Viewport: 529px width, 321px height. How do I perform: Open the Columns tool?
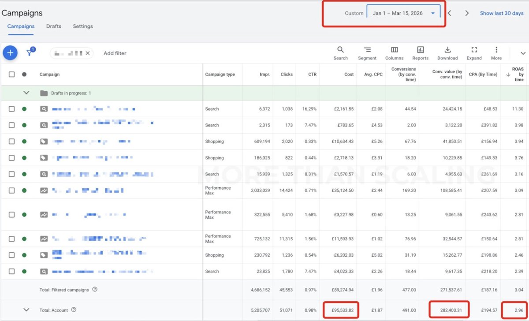[x=394, y=53]
